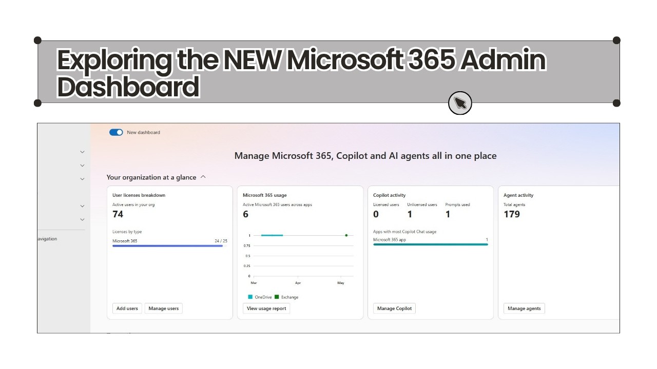Click the green Exchange data point on chart
657x369 pixels.
tap(346, 235)
